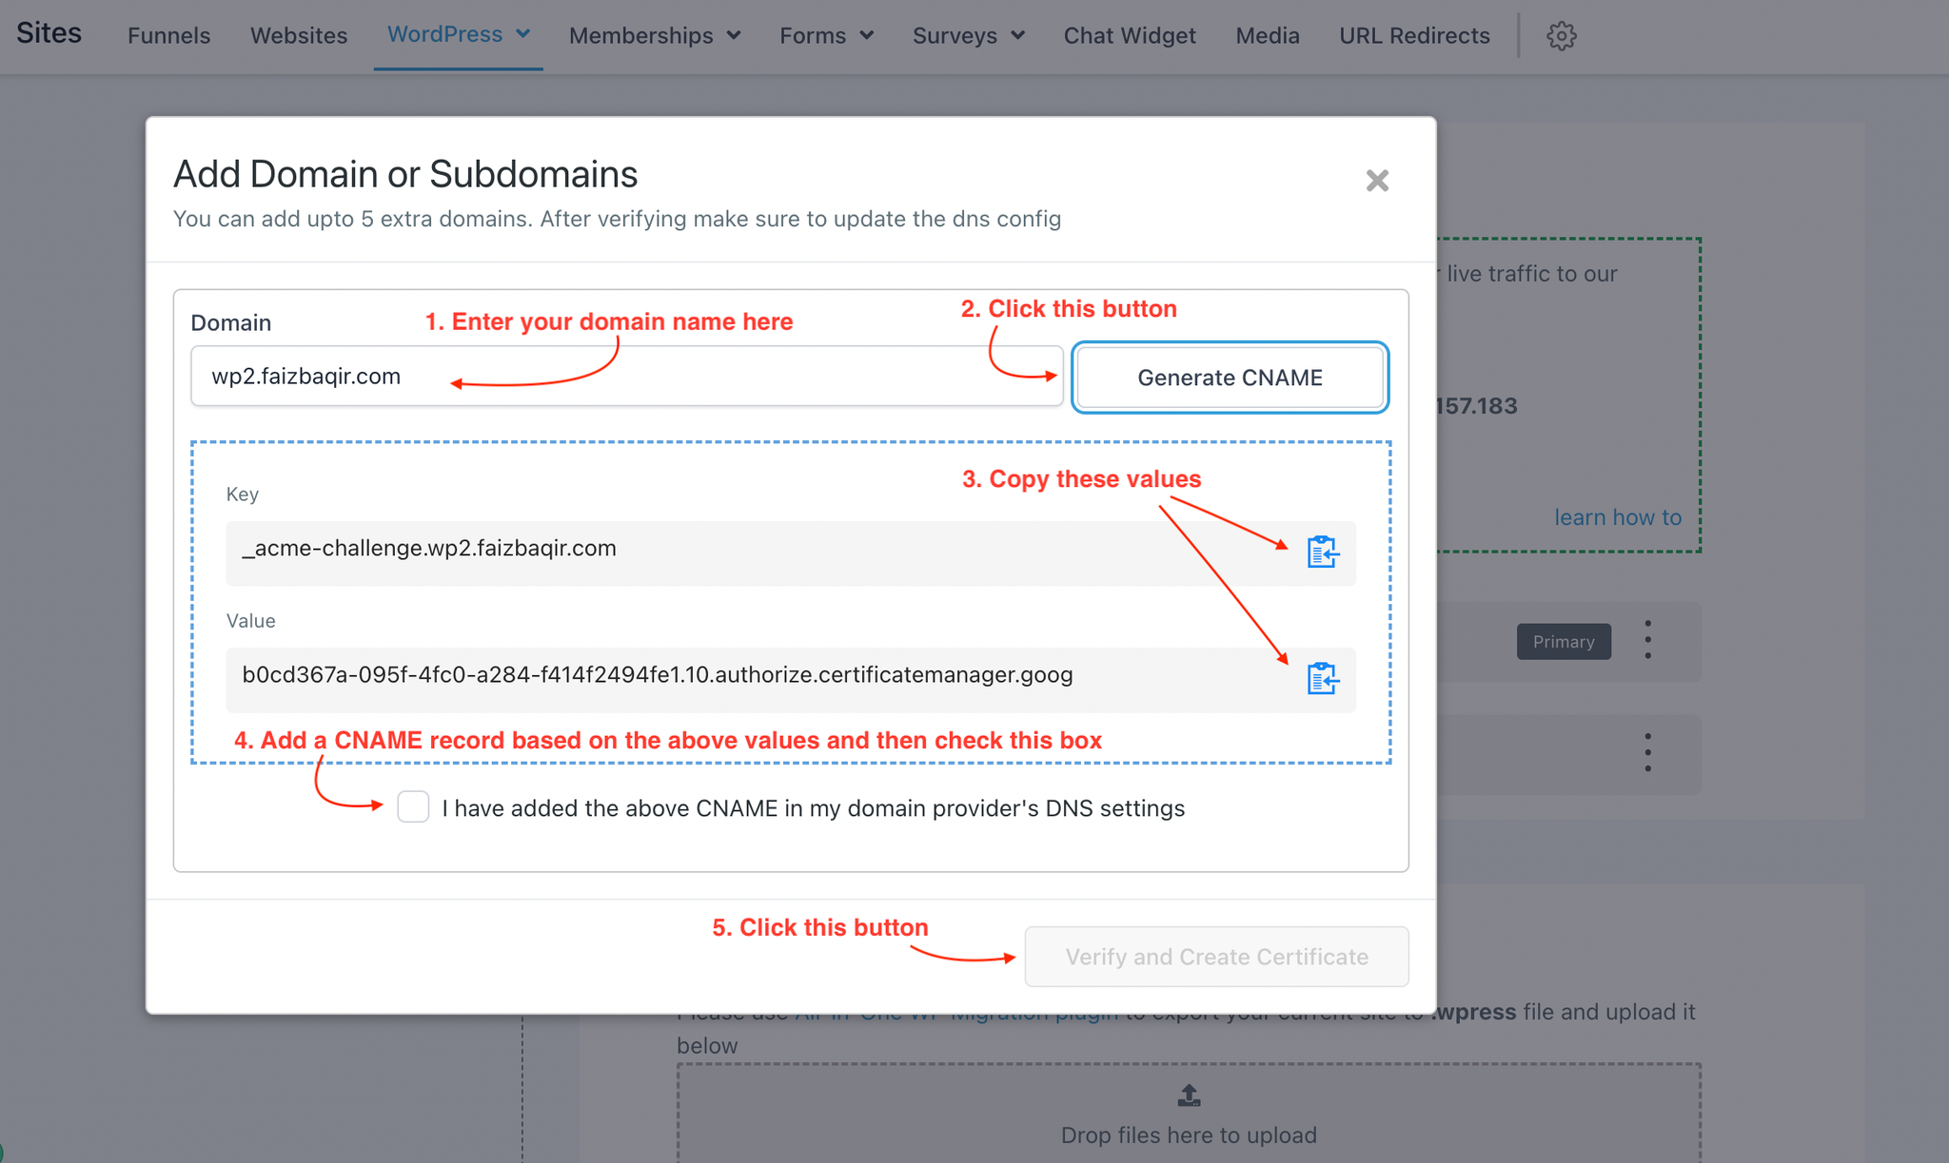Open the URL Redirects tab

[1414, 36]
